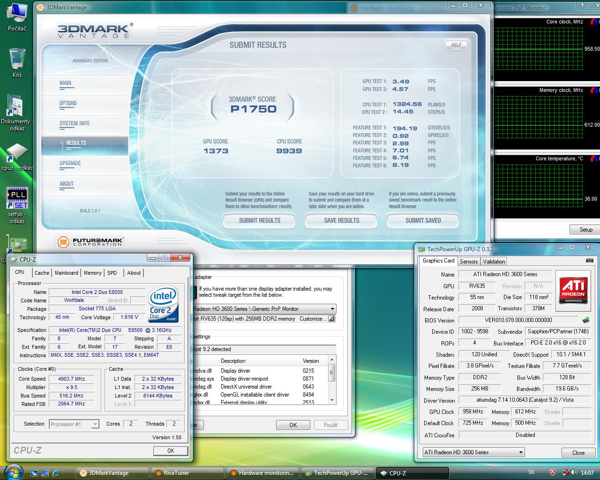Screen dimensions: 600x480
Task: Click the network tray icon
Action: 566,472
